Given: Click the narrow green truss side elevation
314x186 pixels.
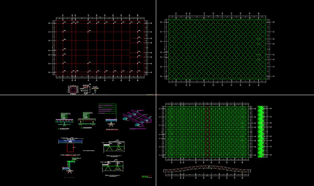Looking at the screenshot, I should click(261, 132).
